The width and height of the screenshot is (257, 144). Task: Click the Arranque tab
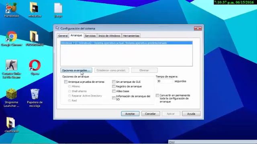click(x=76, y=35)
